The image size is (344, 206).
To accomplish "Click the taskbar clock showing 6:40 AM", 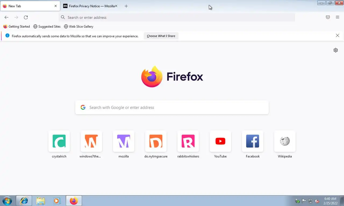I will (330, 201).
